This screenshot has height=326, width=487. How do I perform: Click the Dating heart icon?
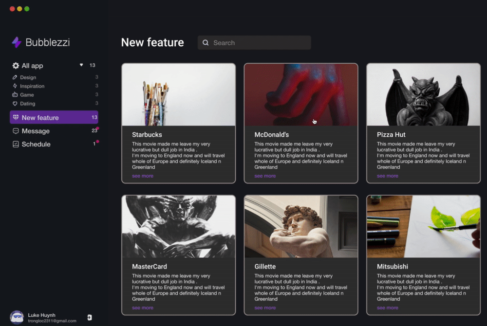pos(15,104)
